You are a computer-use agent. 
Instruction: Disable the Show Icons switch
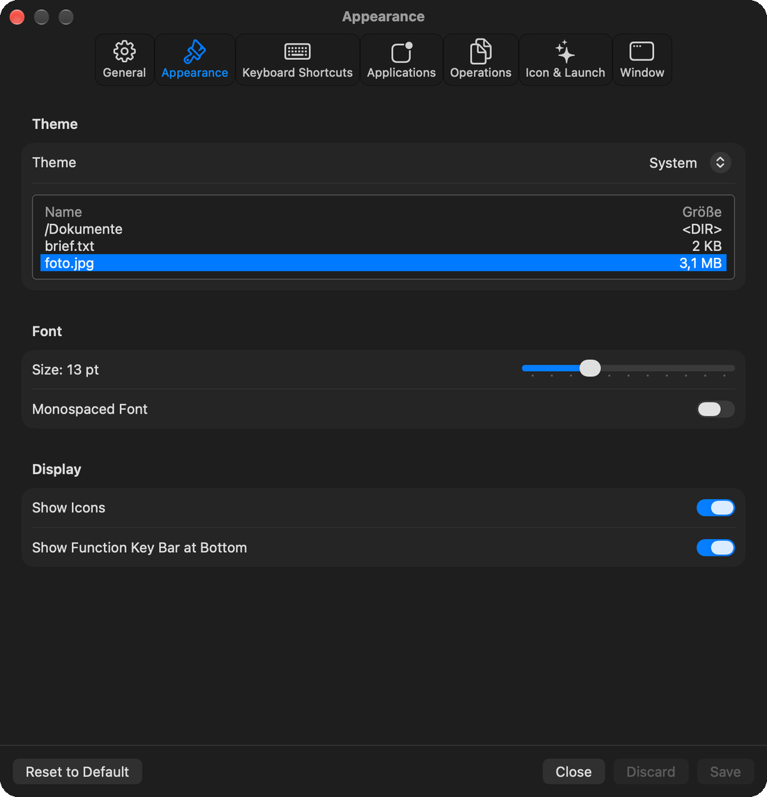tap(715, 507)
